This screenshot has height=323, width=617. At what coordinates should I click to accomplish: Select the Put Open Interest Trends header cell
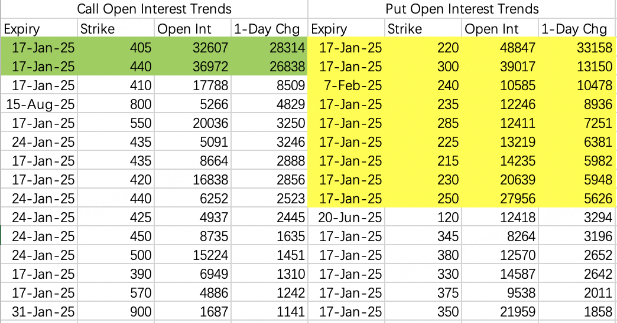[x=462, y=9]
